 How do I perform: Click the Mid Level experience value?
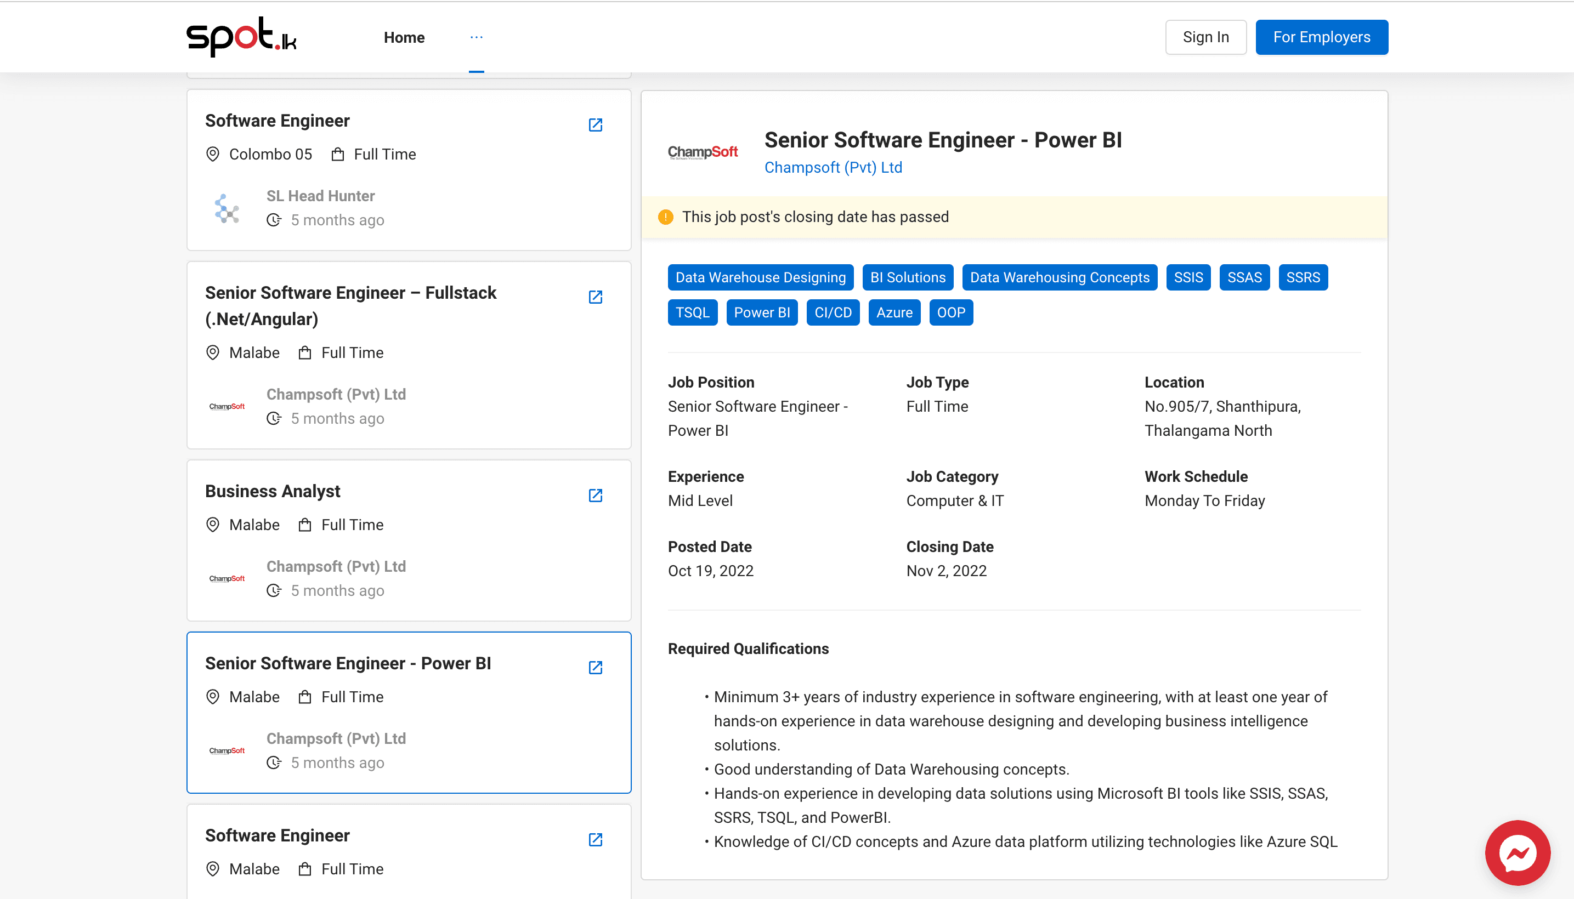click(x=700, y=502)
